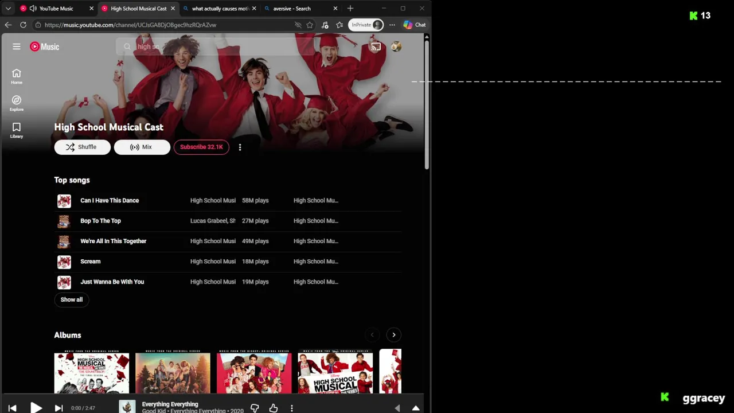Image resolution: width=734 pixels, height=413 pixels.
Task: Open browser favorites list icon
Action: click(x=339, y=25)
